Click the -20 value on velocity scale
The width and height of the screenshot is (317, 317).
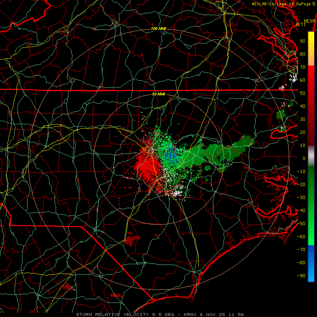click(x=301, y=184)
